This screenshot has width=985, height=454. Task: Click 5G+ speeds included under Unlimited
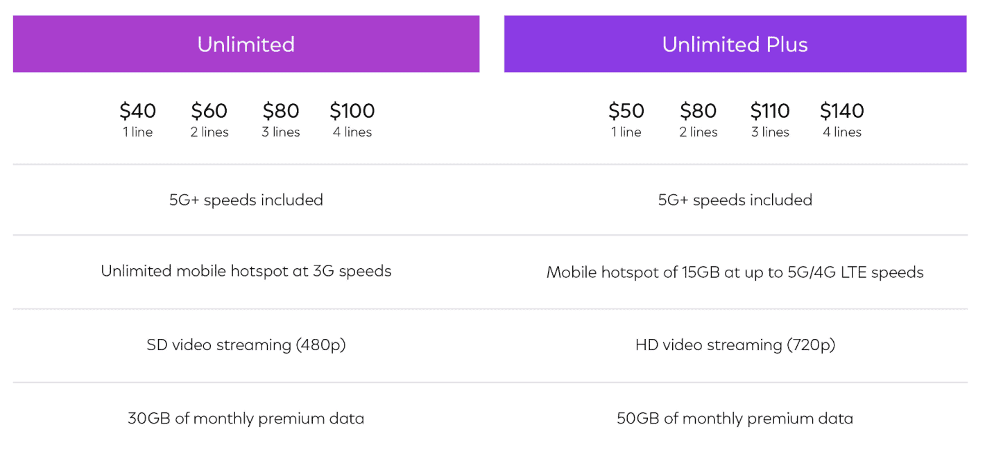246,200
